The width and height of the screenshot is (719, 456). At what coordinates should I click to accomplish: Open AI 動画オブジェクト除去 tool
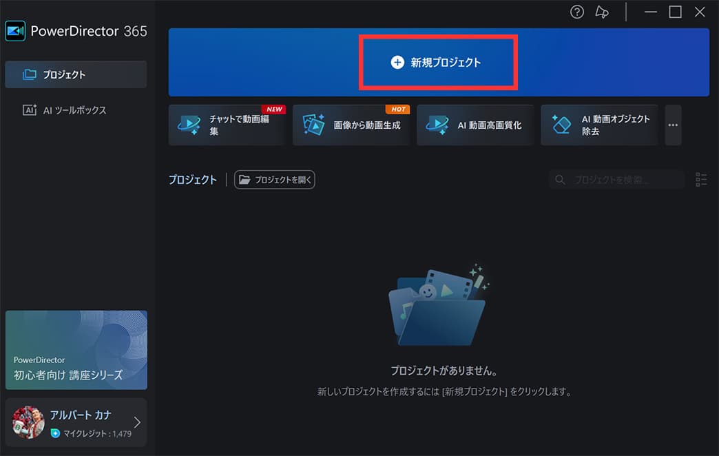click(599, 125)
